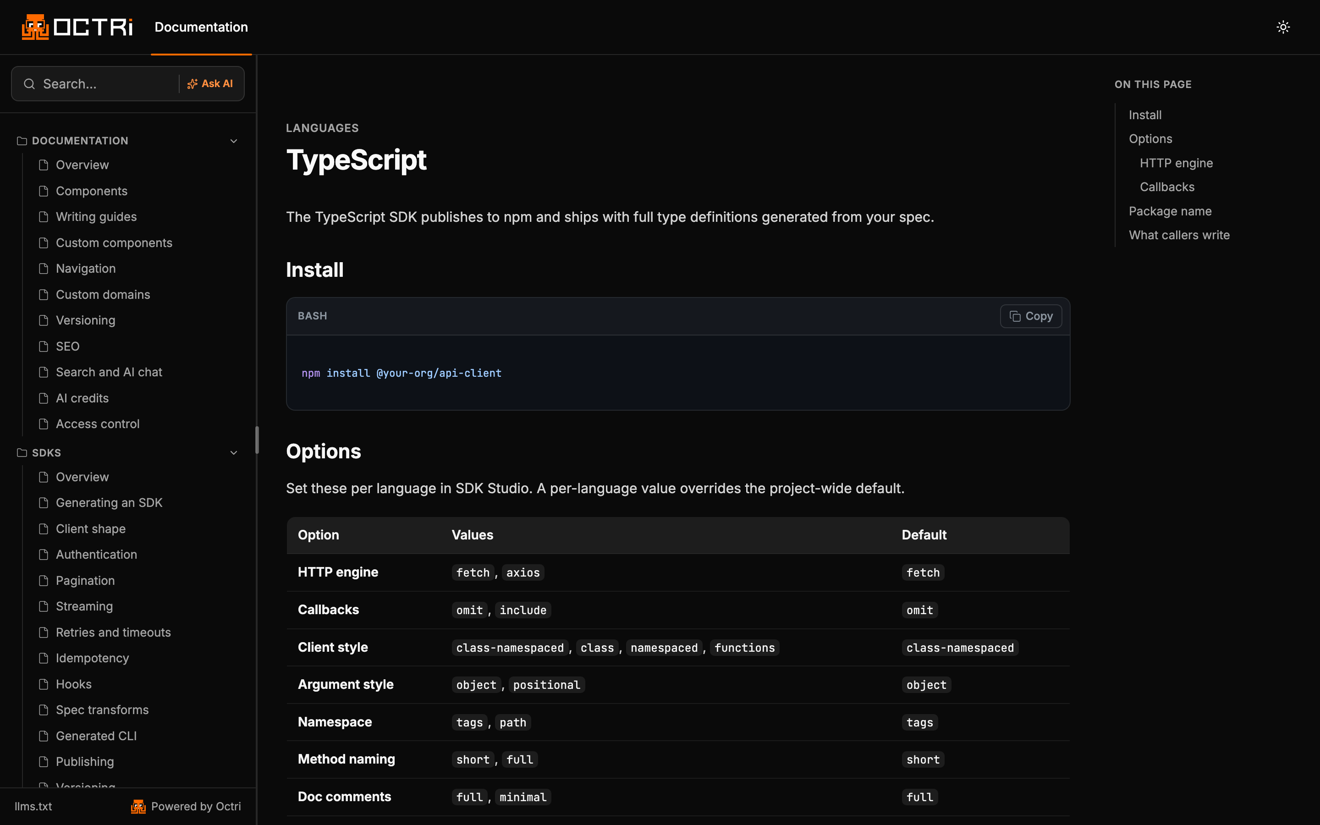Click page icon beside Navigation
The image size is (1320, 825).
pos(44,269)
